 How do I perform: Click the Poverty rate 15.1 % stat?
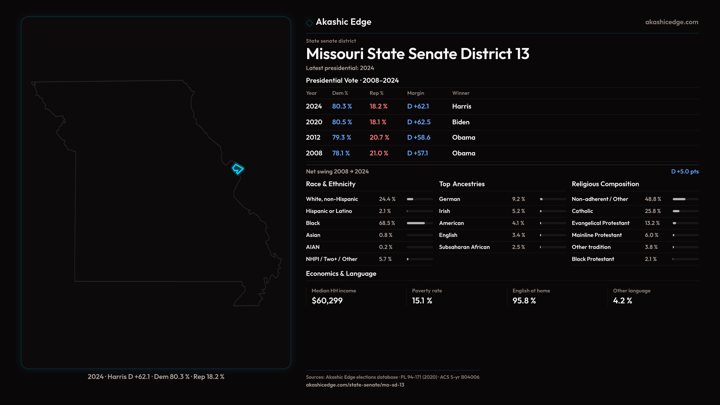coord(422,301)
